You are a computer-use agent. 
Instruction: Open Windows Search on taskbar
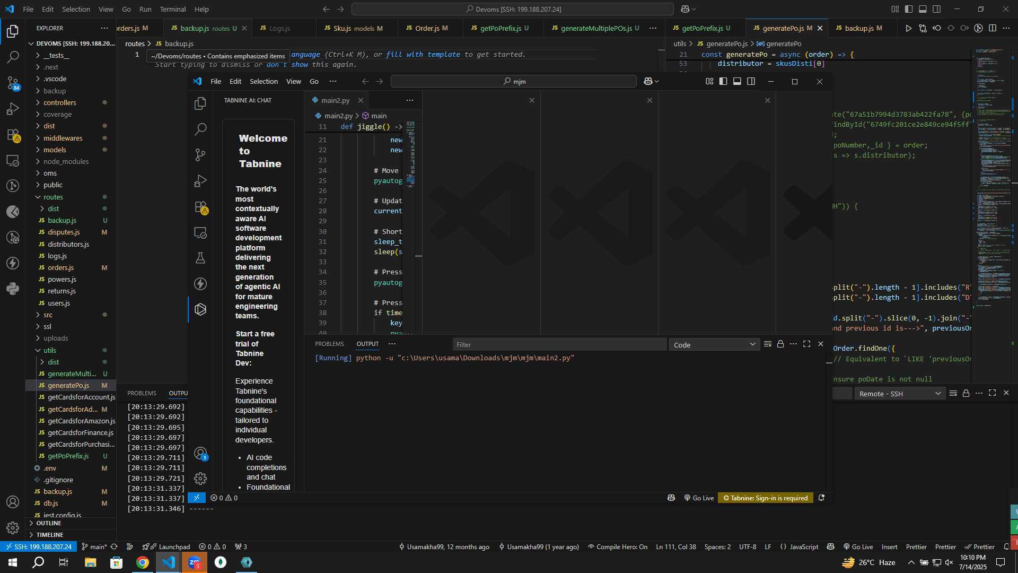pyautogui.click(x=38, y=562)
